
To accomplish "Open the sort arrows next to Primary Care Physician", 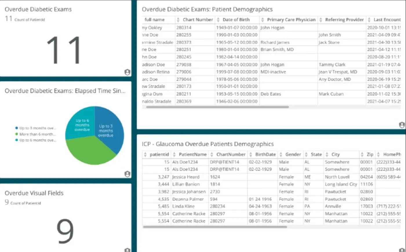I will click(x=262, y=20).
